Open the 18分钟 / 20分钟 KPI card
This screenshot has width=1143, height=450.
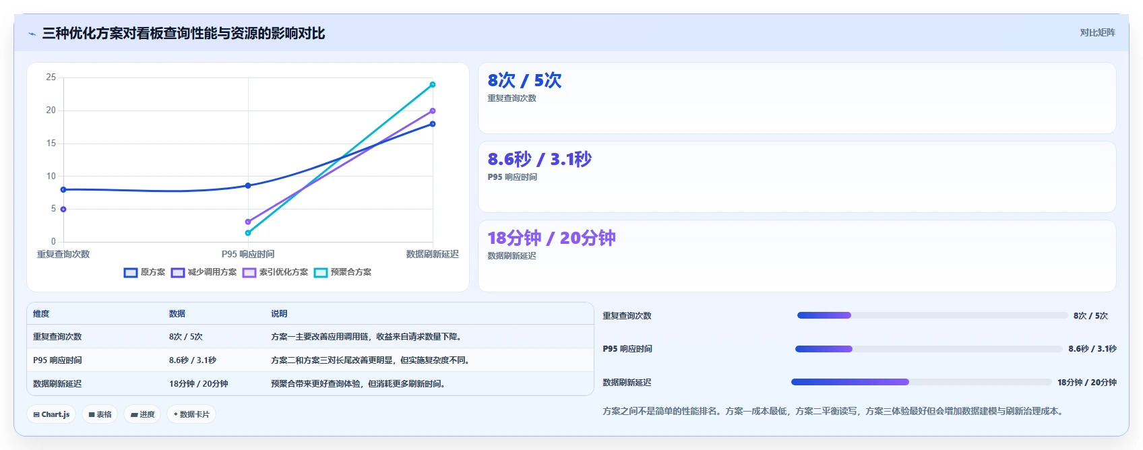797,256
